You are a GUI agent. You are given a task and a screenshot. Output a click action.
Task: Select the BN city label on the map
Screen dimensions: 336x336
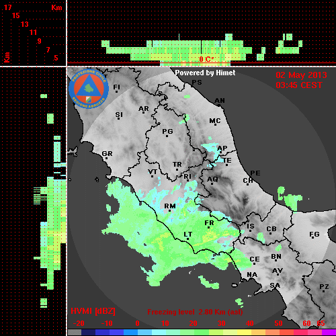(x=276, y=257)
